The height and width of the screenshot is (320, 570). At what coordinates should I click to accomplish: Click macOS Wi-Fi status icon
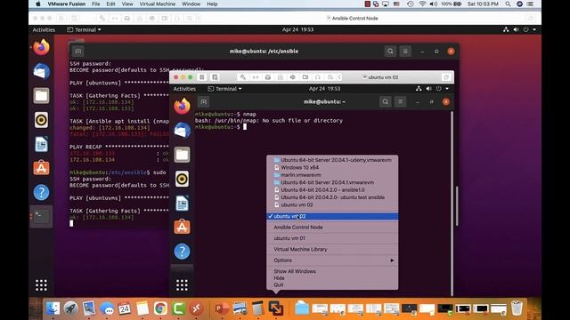click(422, 4)
